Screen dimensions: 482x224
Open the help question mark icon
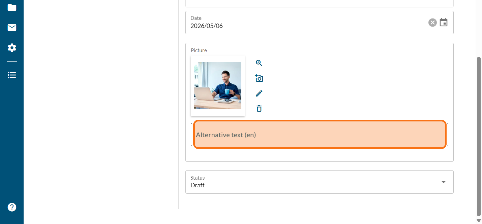click(12, 207)
